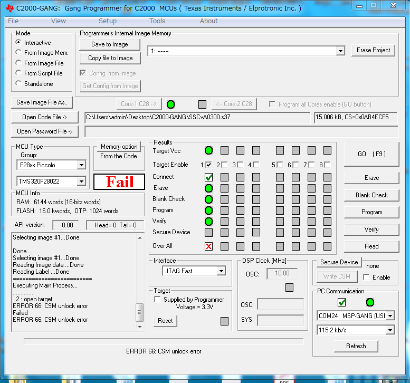This screenshot has width=410, height=383.
Task: Click the green Core-1 status indicator
Action: coord(170,104)
